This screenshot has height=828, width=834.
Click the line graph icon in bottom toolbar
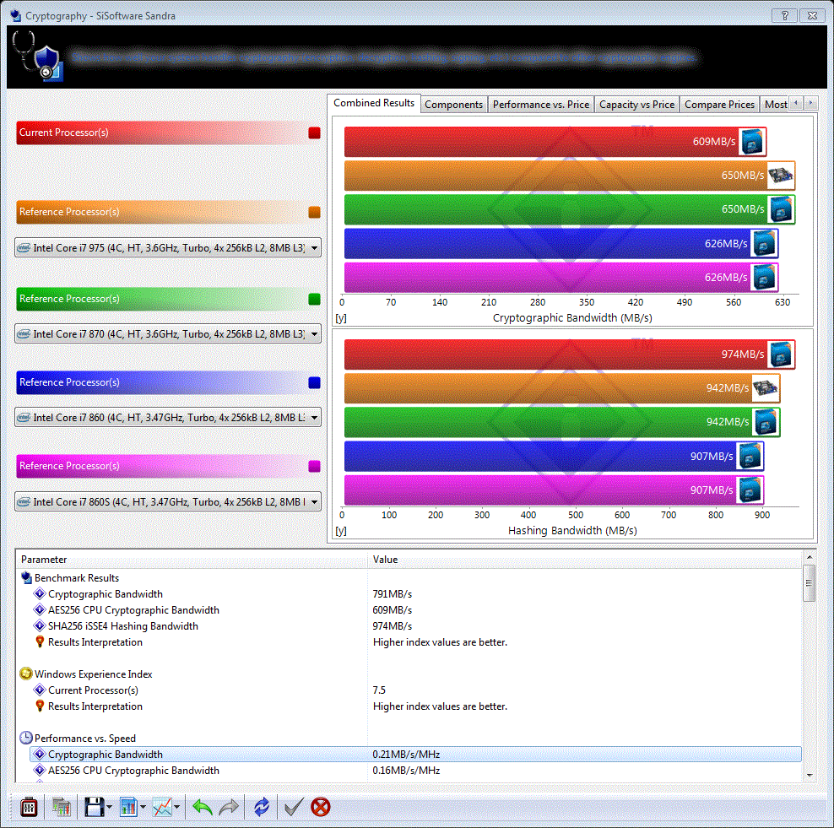[162, 807]
